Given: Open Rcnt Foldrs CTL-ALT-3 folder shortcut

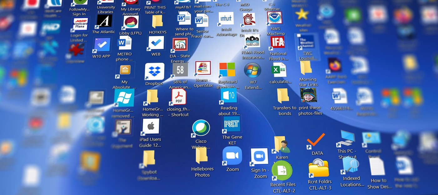Looking at the screenshot, I should click(x=318, y=168).
